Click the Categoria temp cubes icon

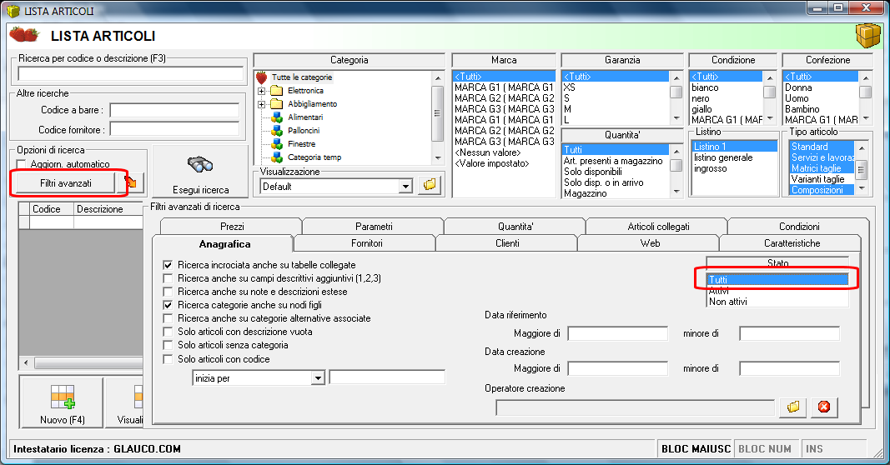point(276,157)
